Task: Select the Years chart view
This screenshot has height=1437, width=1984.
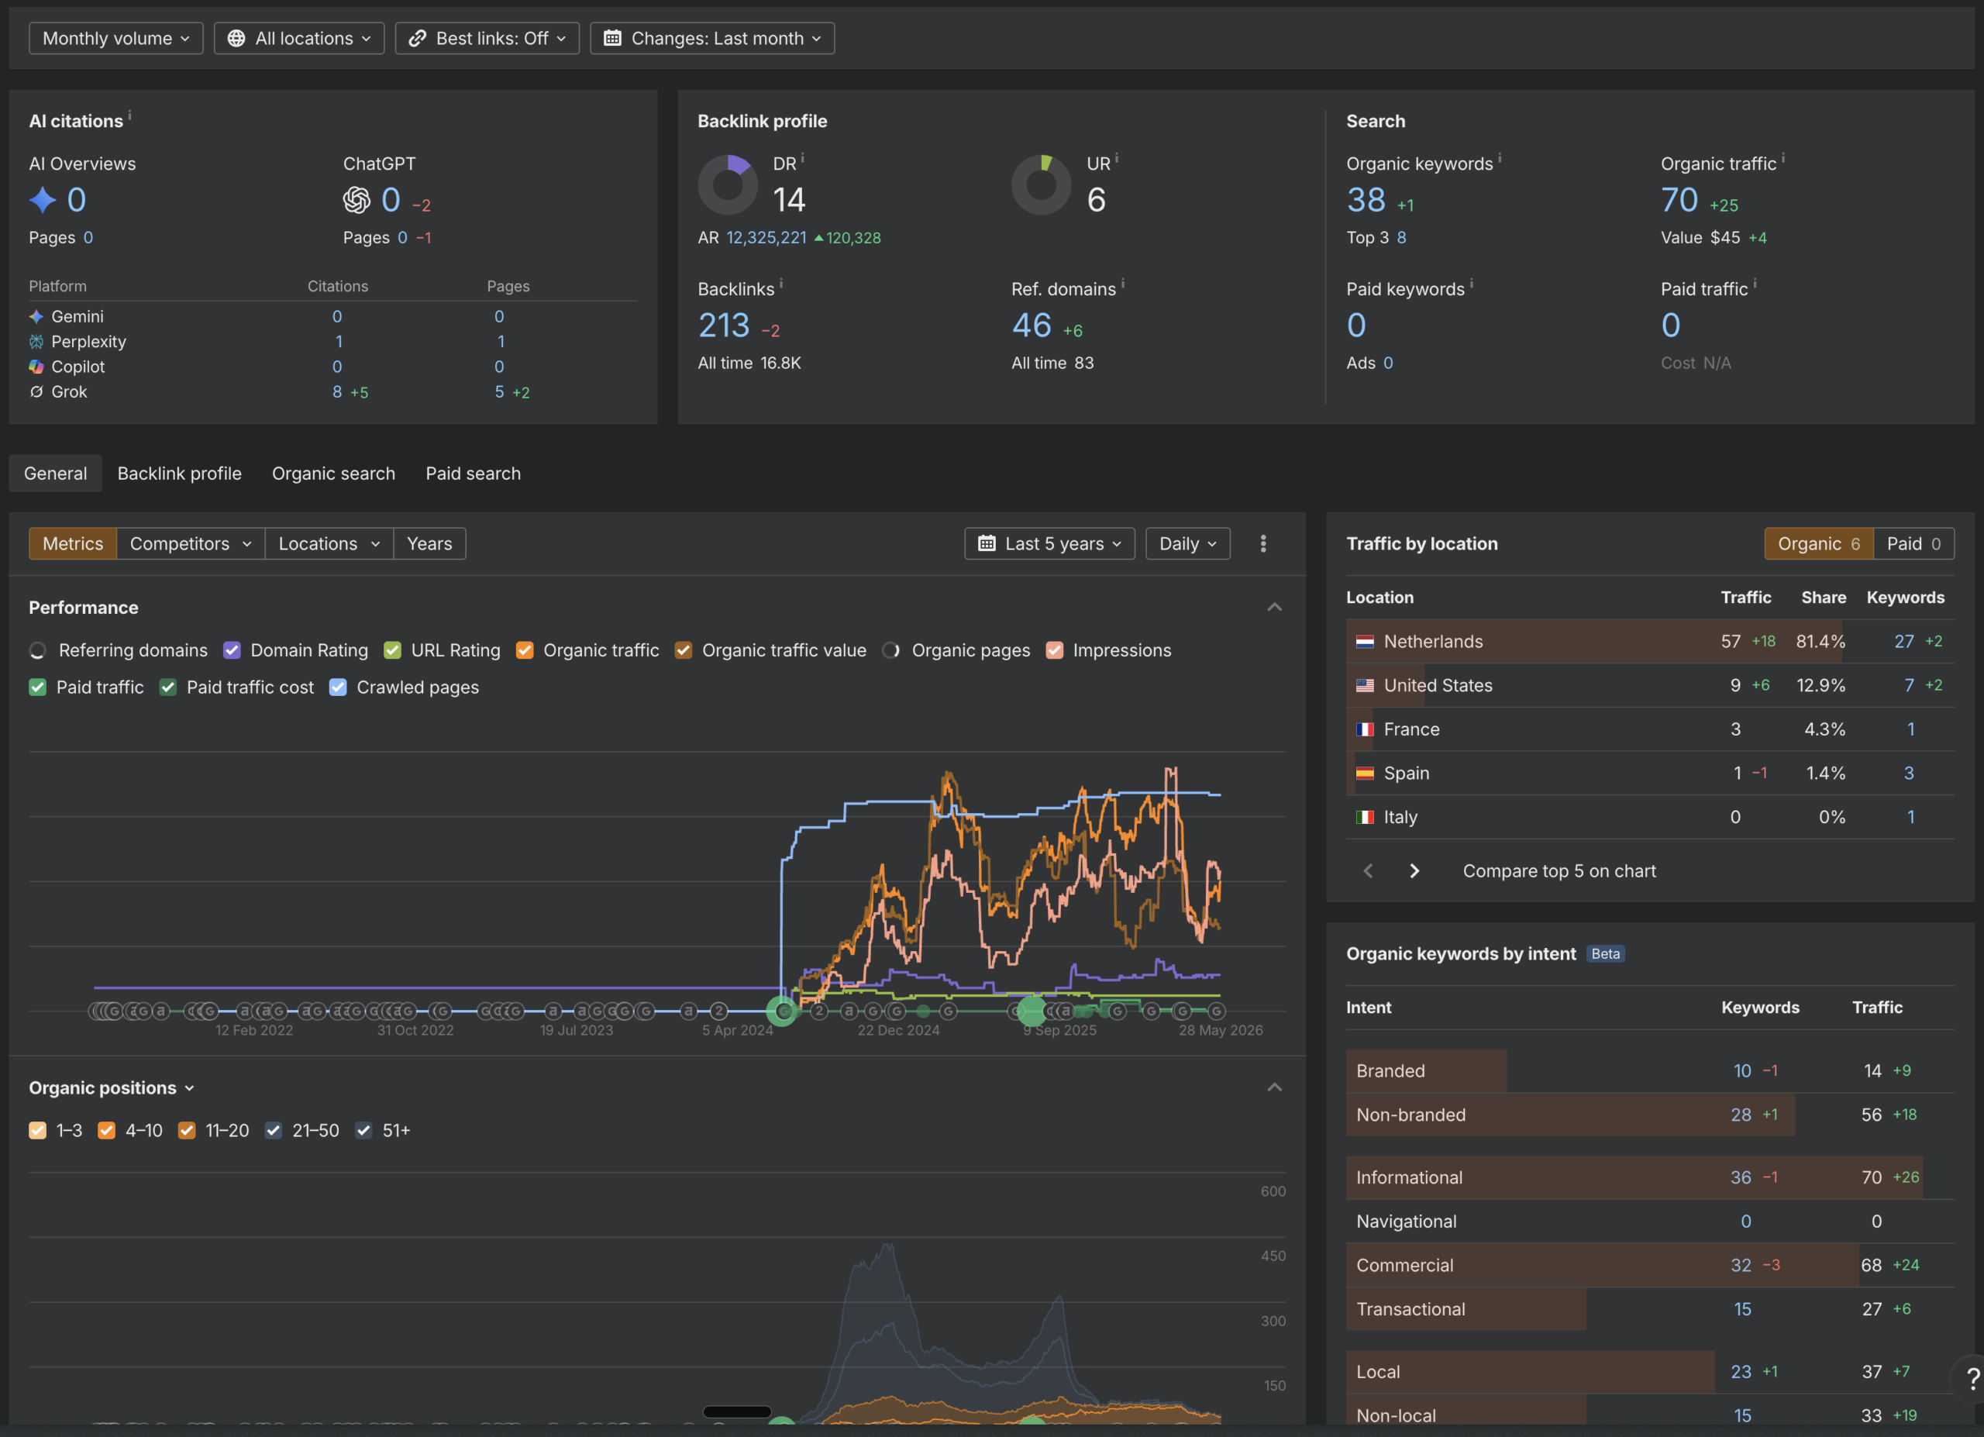Action: [x=429, y=544]
